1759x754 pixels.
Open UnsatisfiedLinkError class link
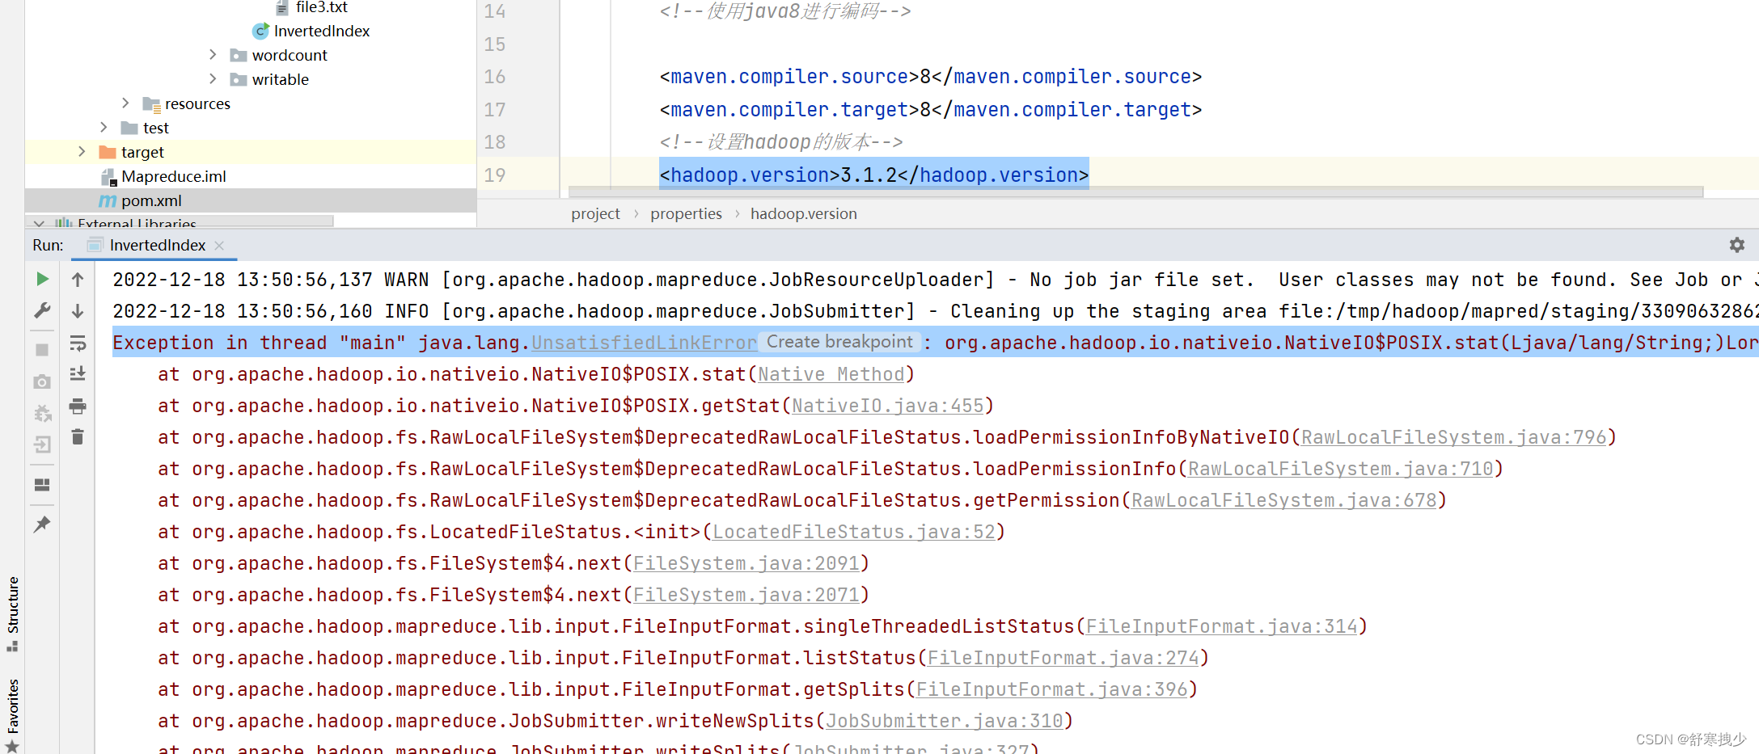point(644,343)
